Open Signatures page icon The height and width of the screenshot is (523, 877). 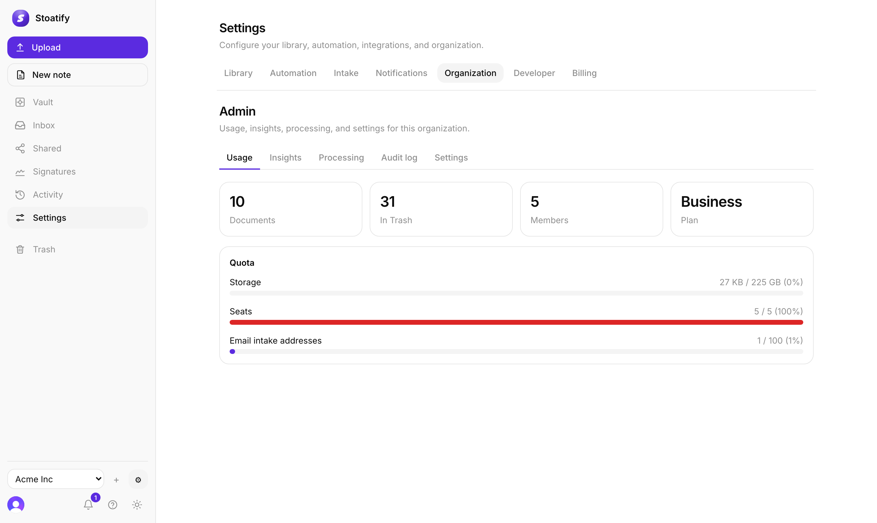tap(20, 171)
